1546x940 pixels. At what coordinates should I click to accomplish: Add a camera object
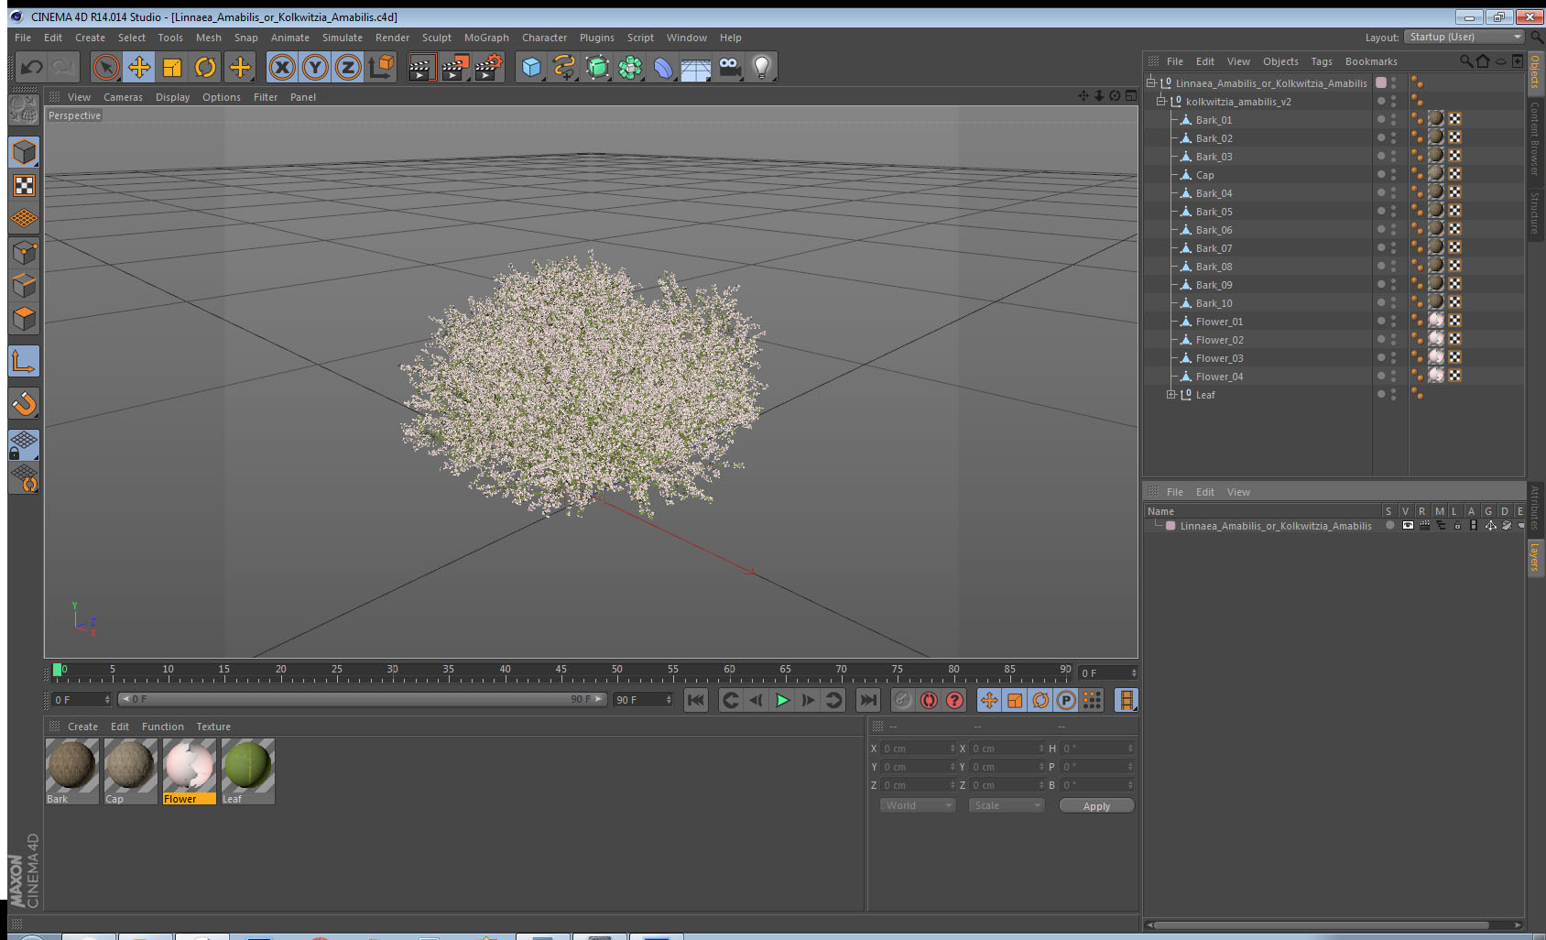[729, 67]
